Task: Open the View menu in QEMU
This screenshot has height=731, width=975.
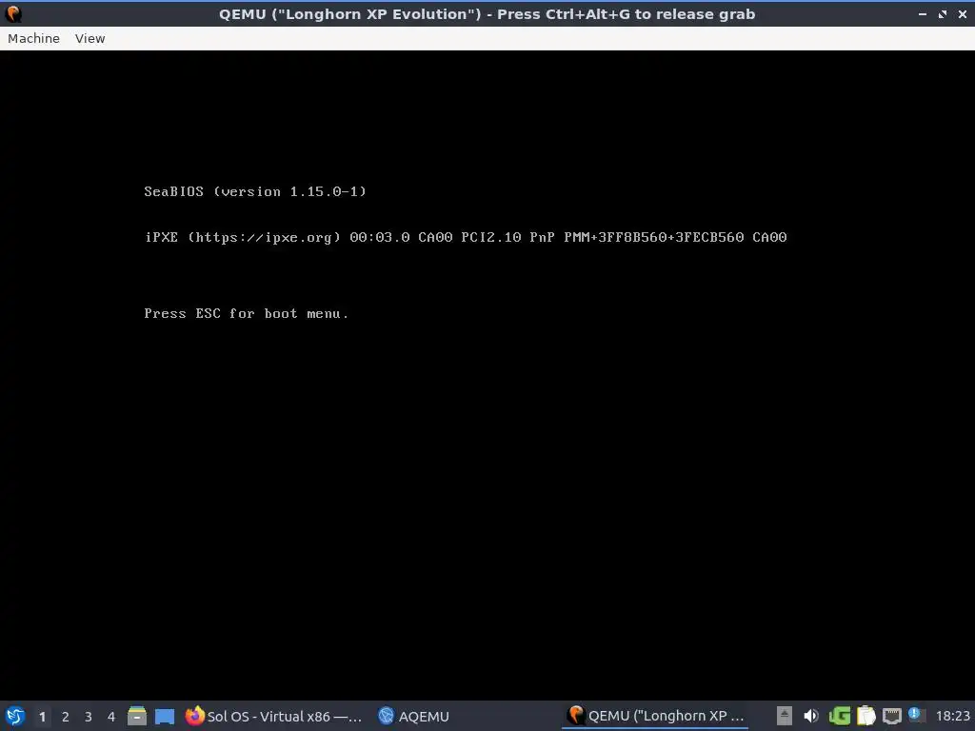Action: (90, 38)
